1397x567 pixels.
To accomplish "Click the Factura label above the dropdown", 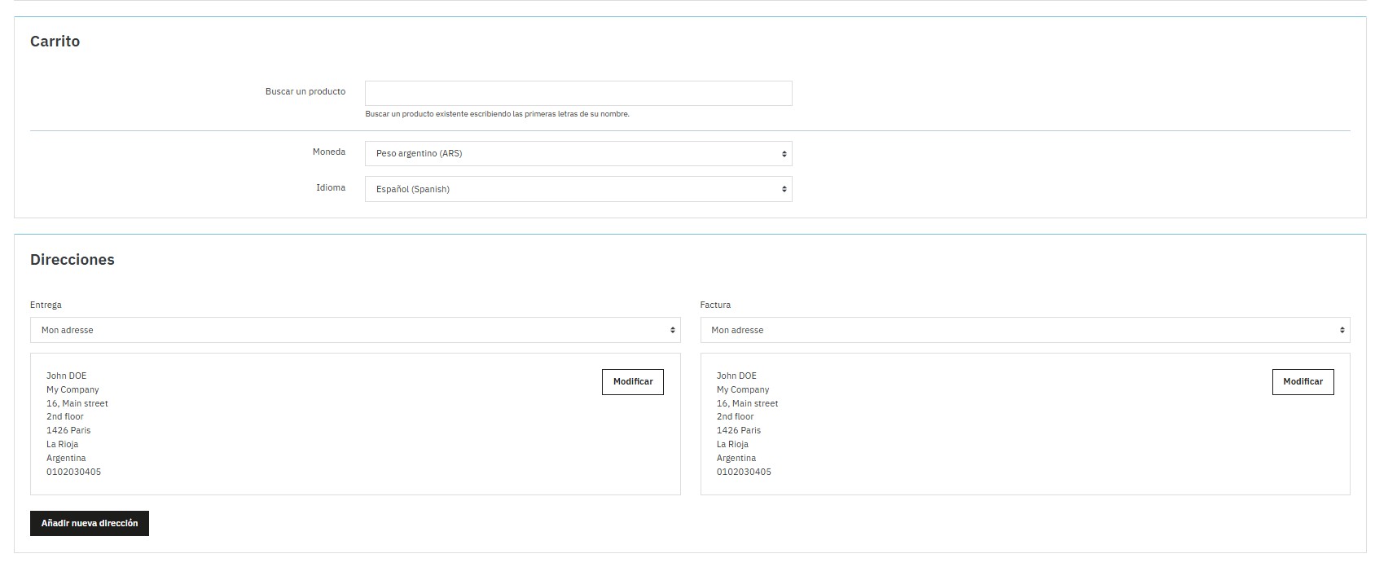I will point(714,305).
